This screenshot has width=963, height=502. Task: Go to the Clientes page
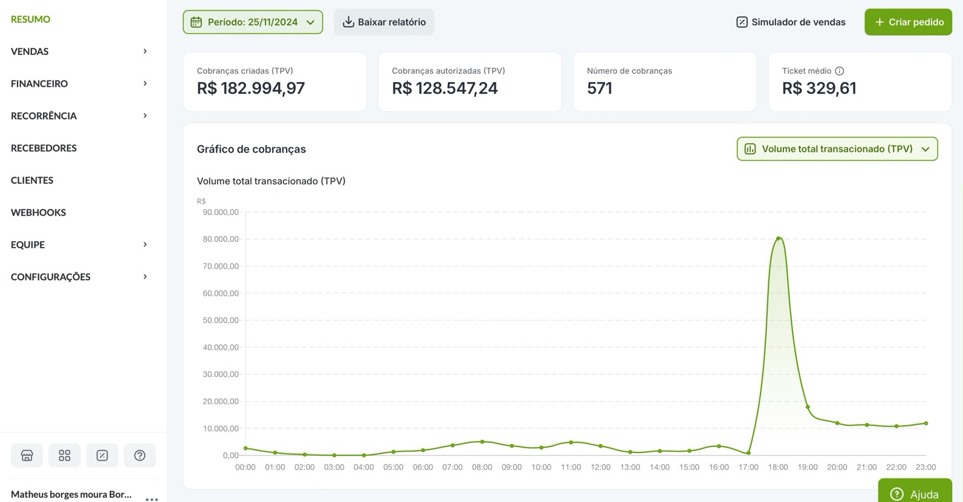pos(32,180)
